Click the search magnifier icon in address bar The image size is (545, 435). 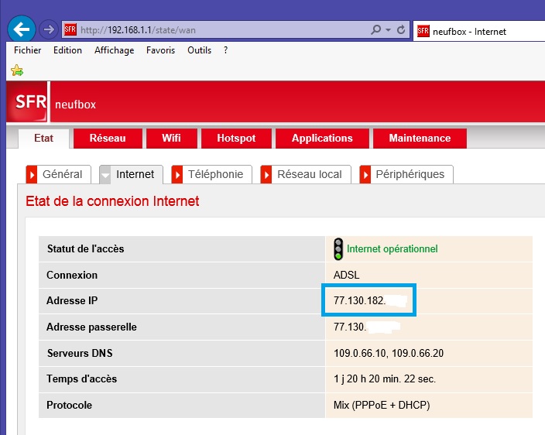pos(375,30)
